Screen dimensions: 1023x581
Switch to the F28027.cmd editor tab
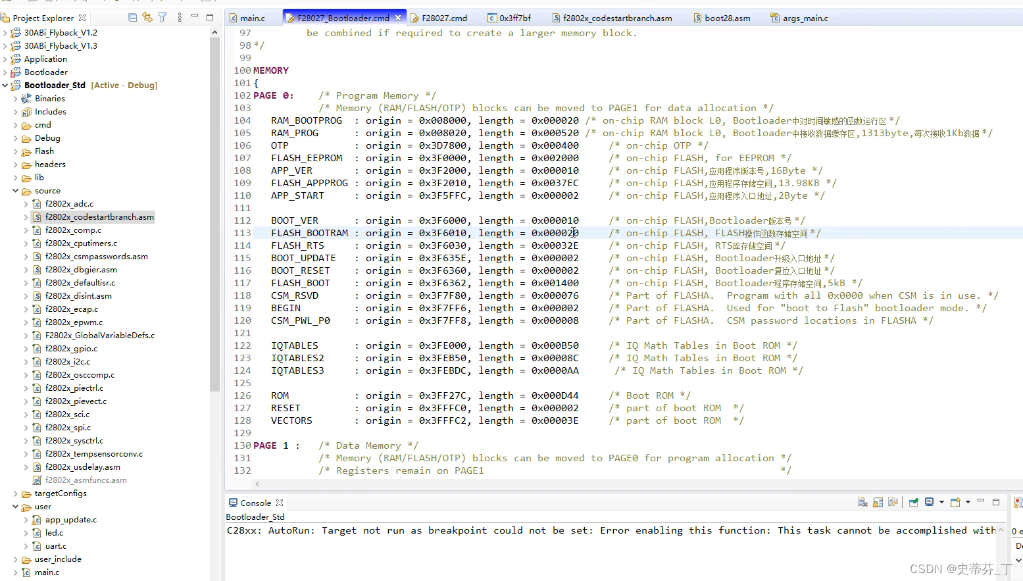[439, 18]
